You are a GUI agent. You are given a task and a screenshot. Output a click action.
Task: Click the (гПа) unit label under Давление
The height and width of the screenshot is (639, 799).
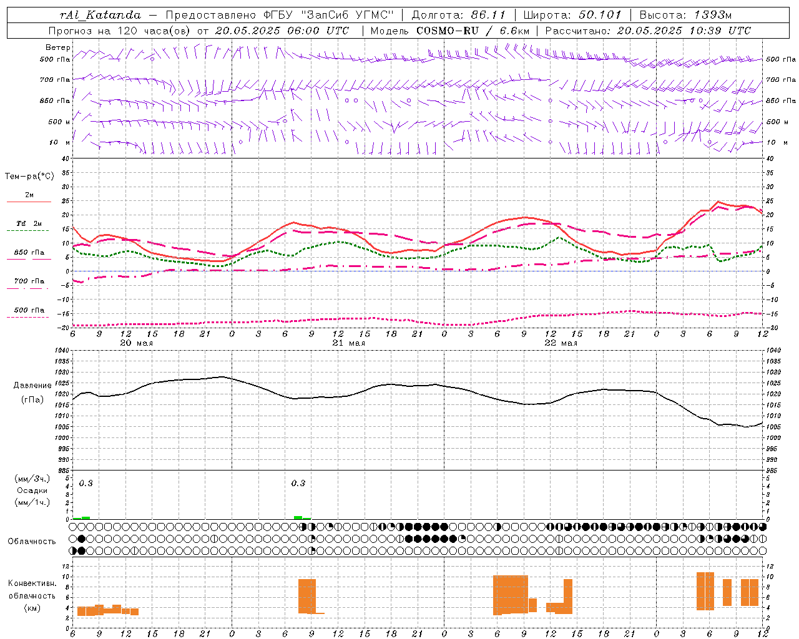32,400
